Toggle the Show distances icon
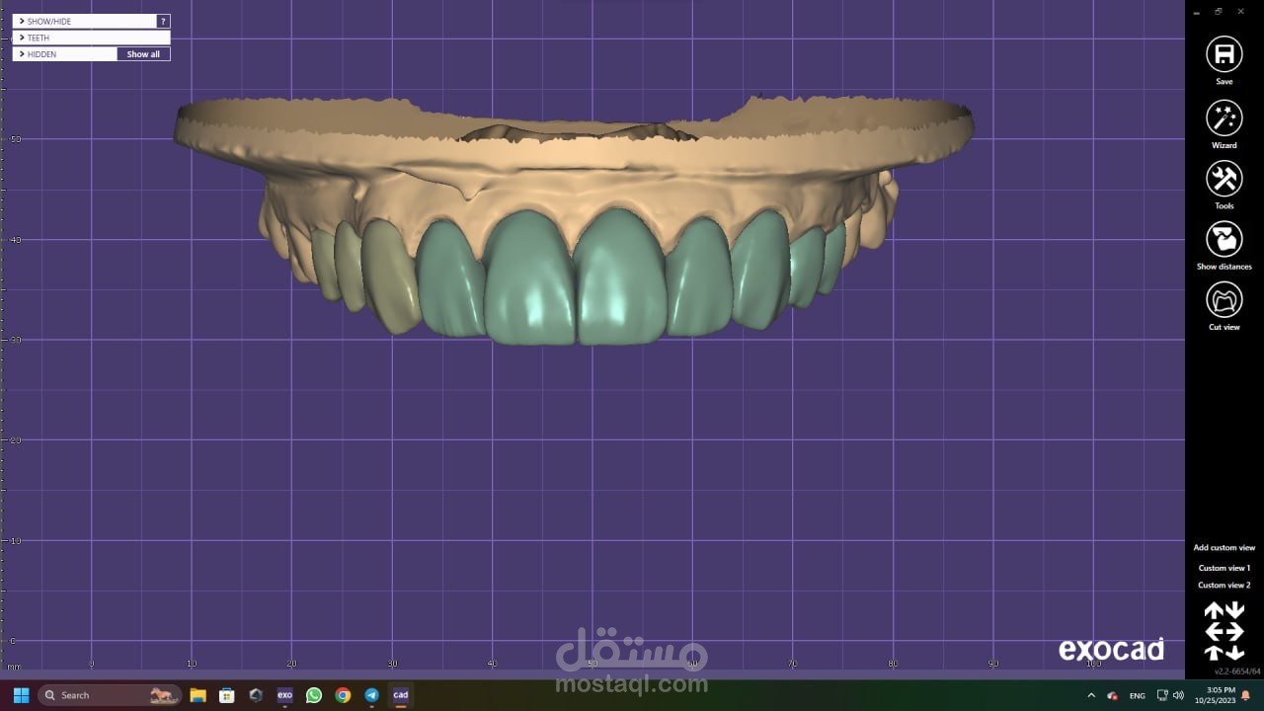 [x=1224, y=239]
